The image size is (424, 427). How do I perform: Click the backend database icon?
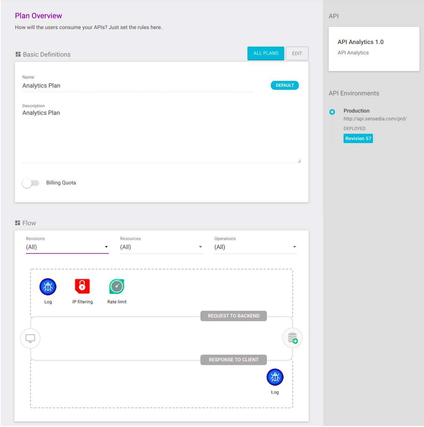(x=292, y=338)
